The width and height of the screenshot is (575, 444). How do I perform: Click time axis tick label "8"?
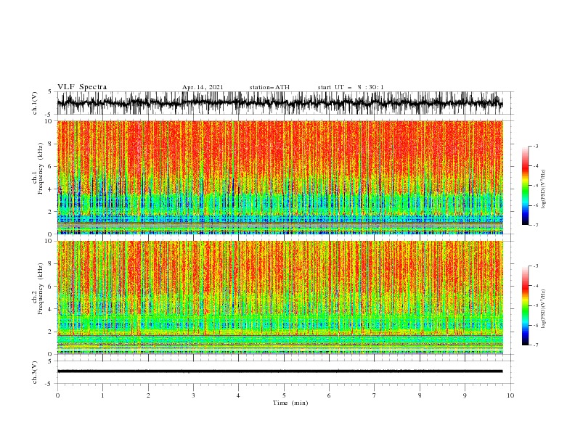click(x=420, y=395)
